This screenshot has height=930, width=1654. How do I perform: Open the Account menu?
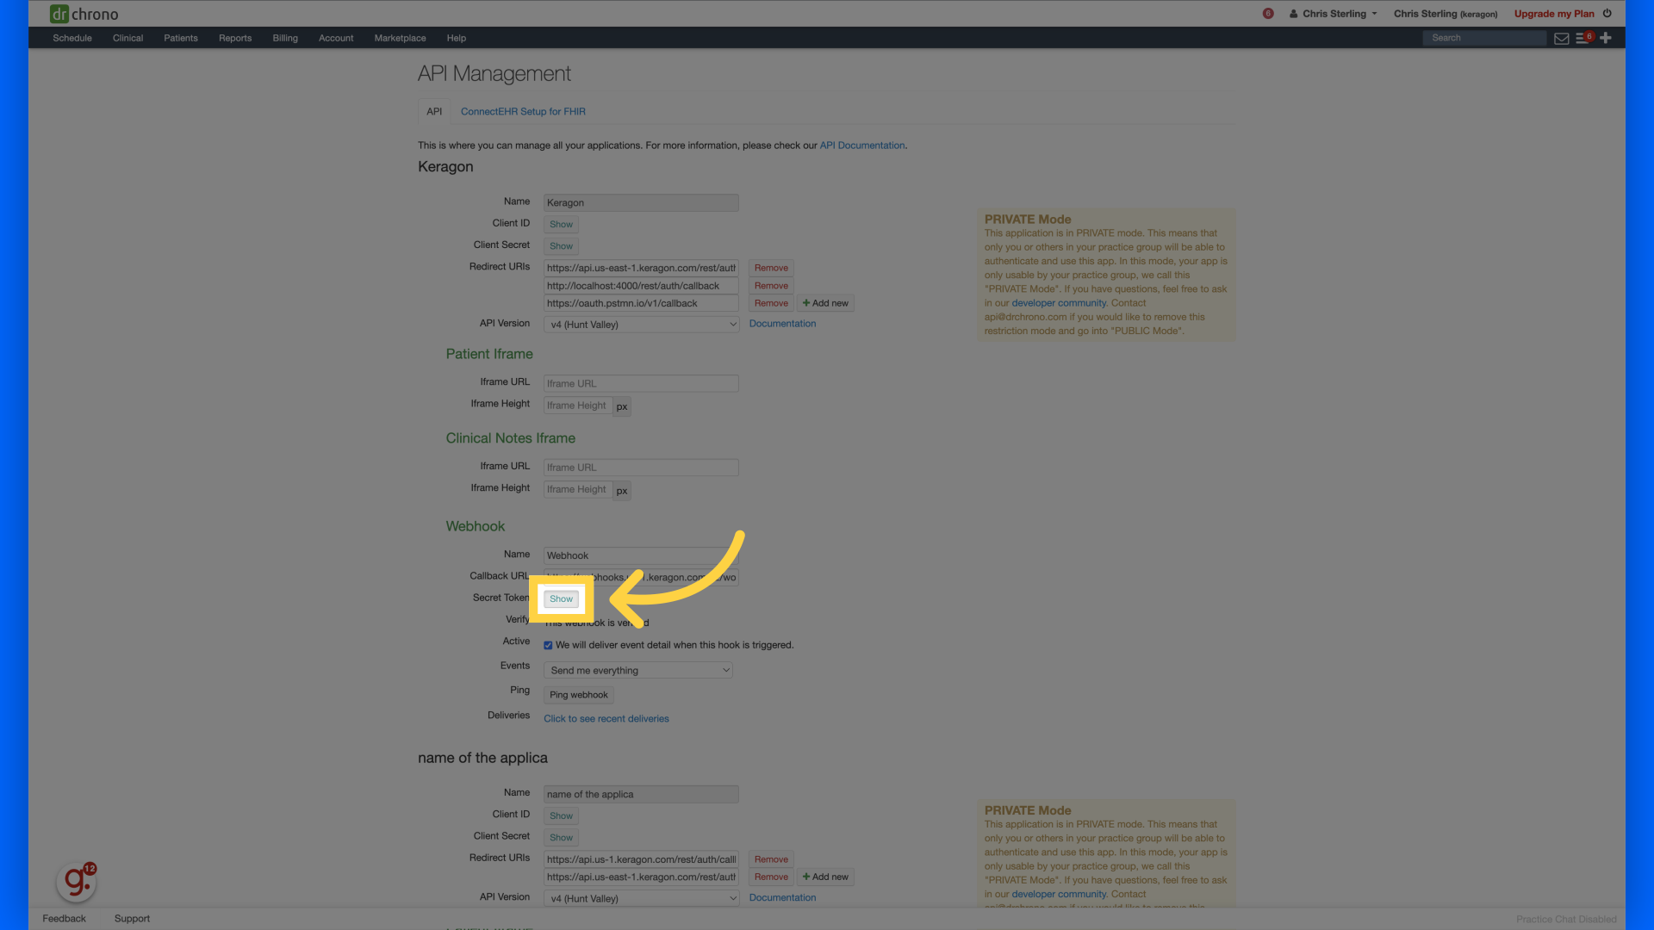coord(336,38)
